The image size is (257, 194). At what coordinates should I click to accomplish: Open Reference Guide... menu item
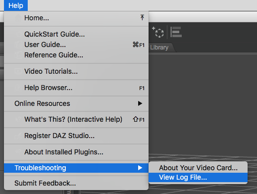[x=76, y=55]
